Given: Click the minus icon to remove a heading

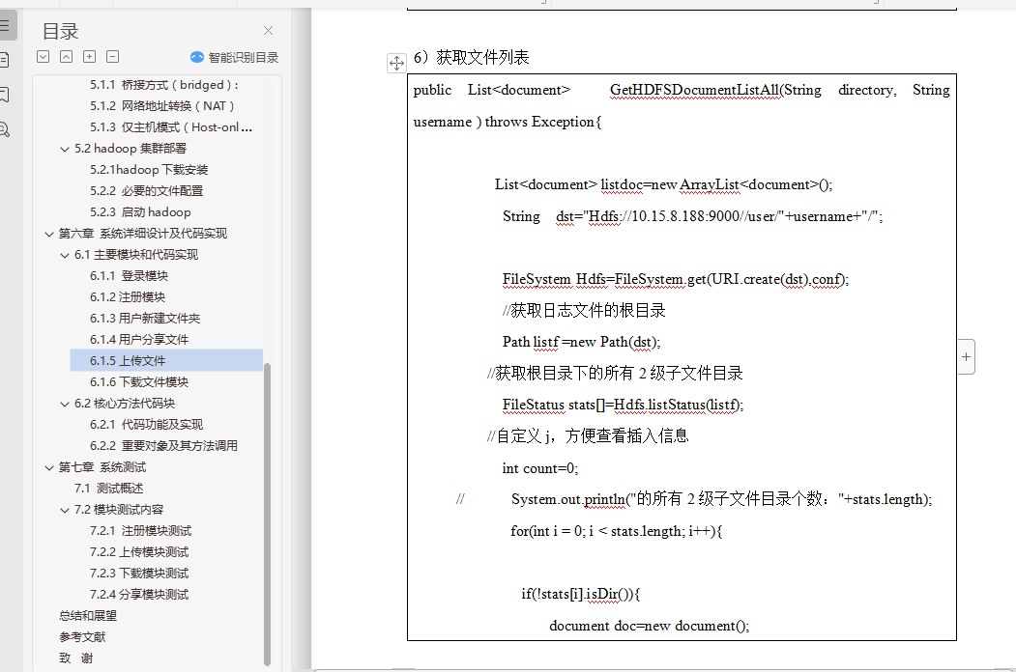Looking at the screenshot, I should click(113, 56).
